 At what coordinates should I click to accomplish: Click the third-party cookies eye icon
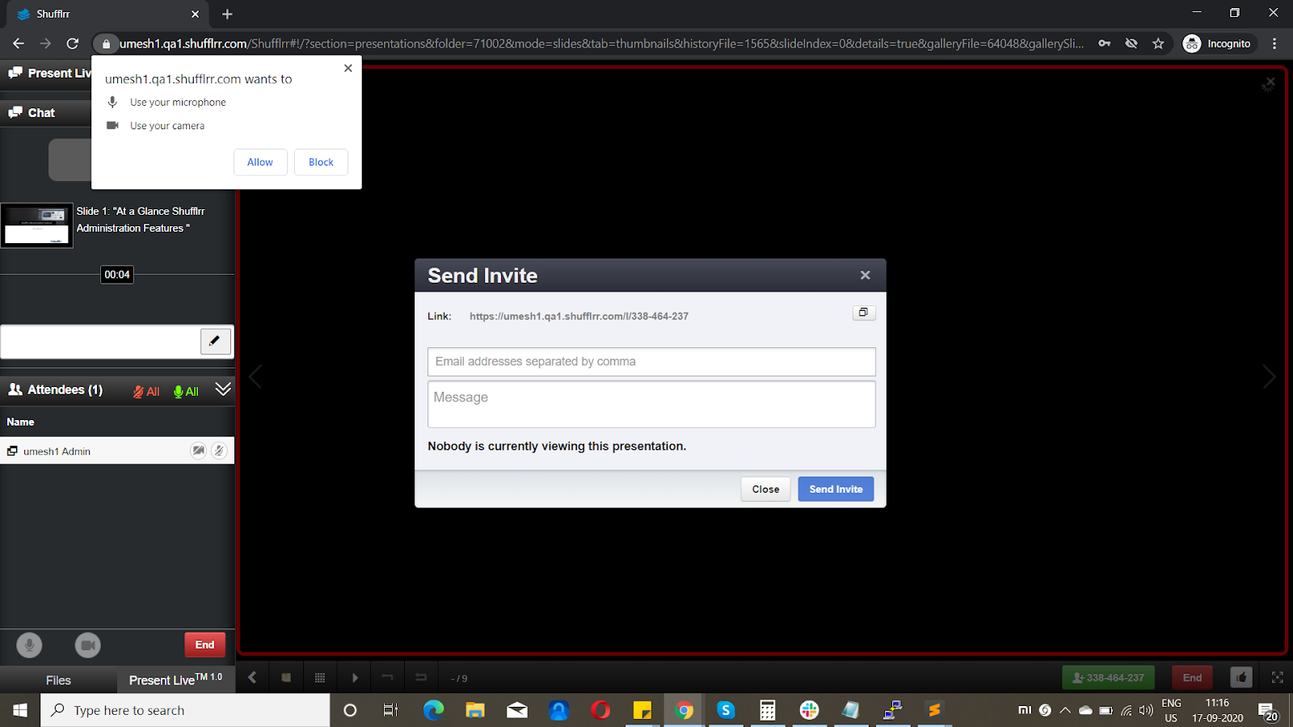pyautogui.click(x=1131, y=44)
